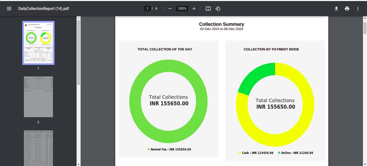Click the fit to page icon
Image resolution: width=367 pixels, height=166 pixels.
click(208, 9)
